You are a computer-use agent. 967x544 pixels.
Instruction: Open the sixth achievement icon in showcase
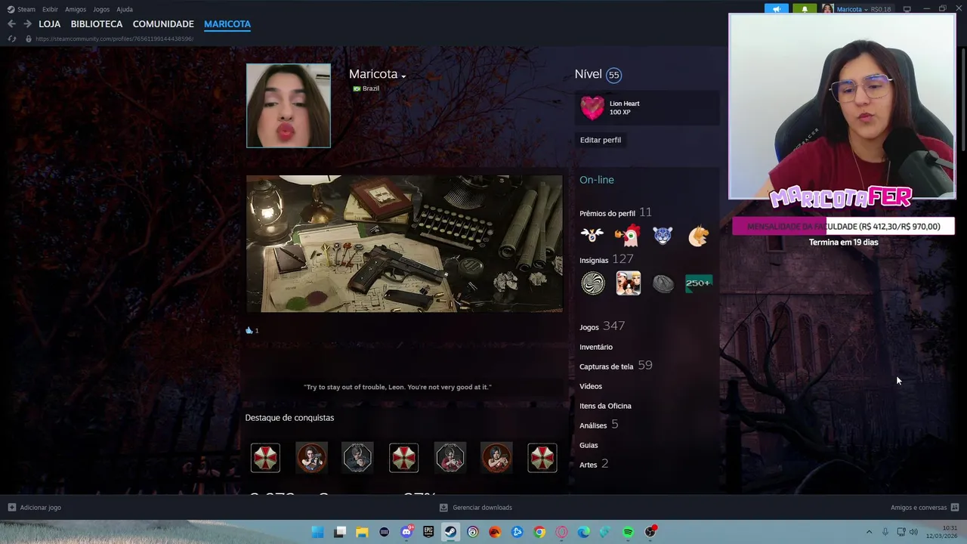[496, 458]
